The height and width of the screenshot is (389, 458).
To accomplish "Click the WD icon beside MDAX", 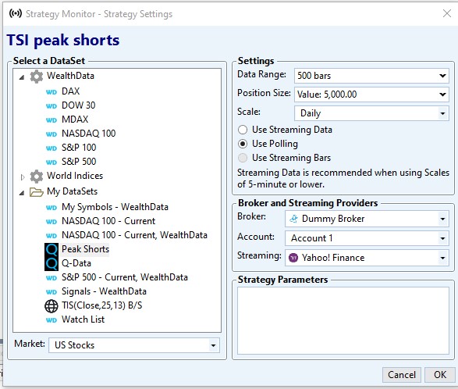I will point(51,120).
